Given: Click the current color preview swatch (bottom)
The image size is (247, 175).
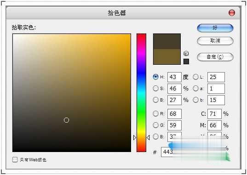Looking at the screenshot, I should [167, 57].
